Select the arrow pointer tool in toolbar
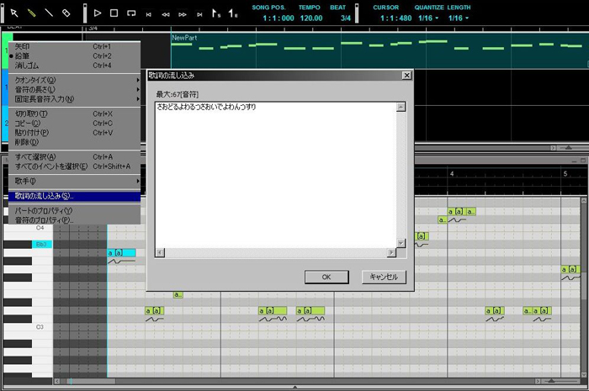The height and width of the screenshot is (391, 589). tap(15, 13)
